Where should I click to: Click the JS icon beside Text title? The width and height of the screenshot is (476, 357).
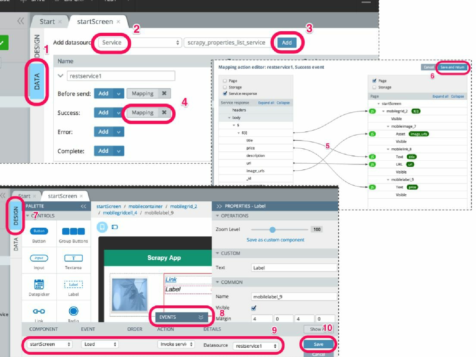click(x=372, y=157)
